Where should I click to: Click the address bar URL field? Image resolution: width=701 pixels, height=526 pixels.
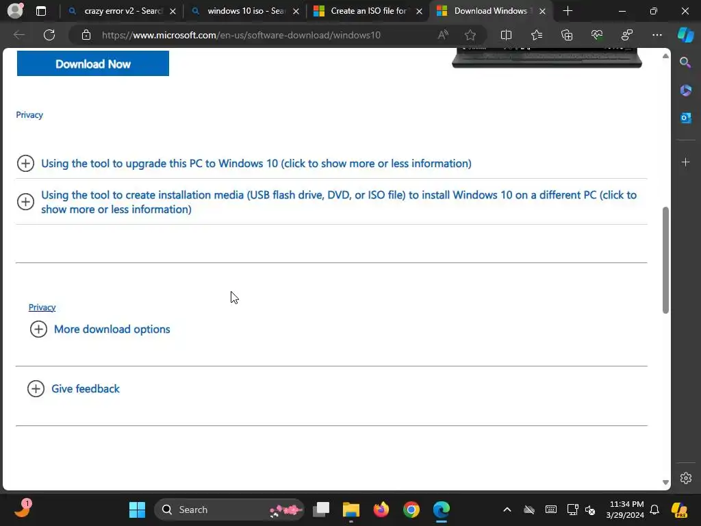241,35
